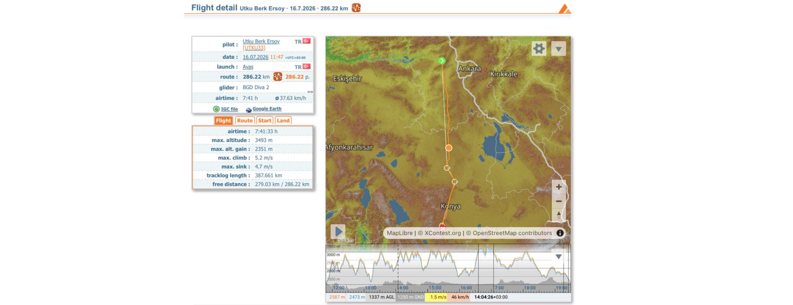This screenshot has width=793, height=305.
Task: Reset map bearing with compass button
Action: 558,215
